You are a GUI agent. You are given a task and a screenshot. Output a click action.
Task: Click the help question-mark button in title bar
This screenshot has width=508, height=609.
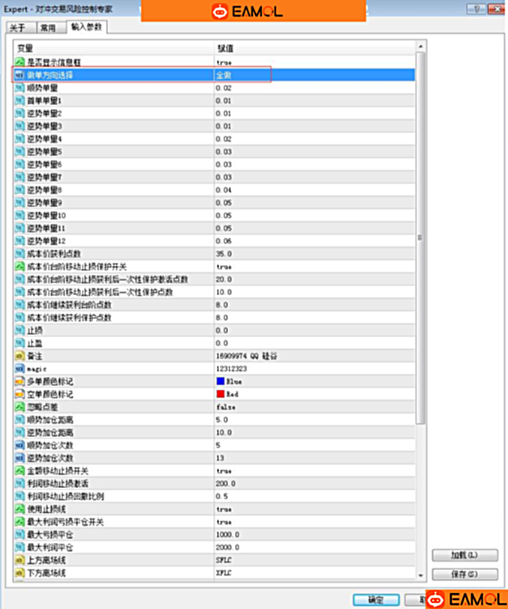pos(476,8)
